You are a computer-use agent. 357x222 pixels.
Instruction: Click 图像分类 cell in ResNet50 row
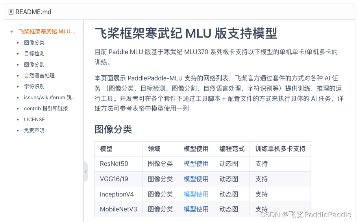tap(160, 164)
